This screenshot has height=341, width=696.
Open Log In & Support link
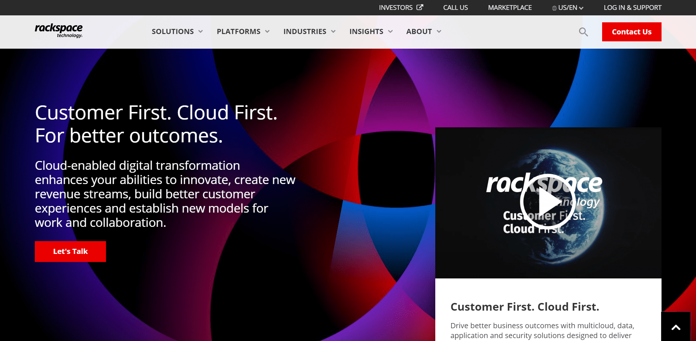632,8
